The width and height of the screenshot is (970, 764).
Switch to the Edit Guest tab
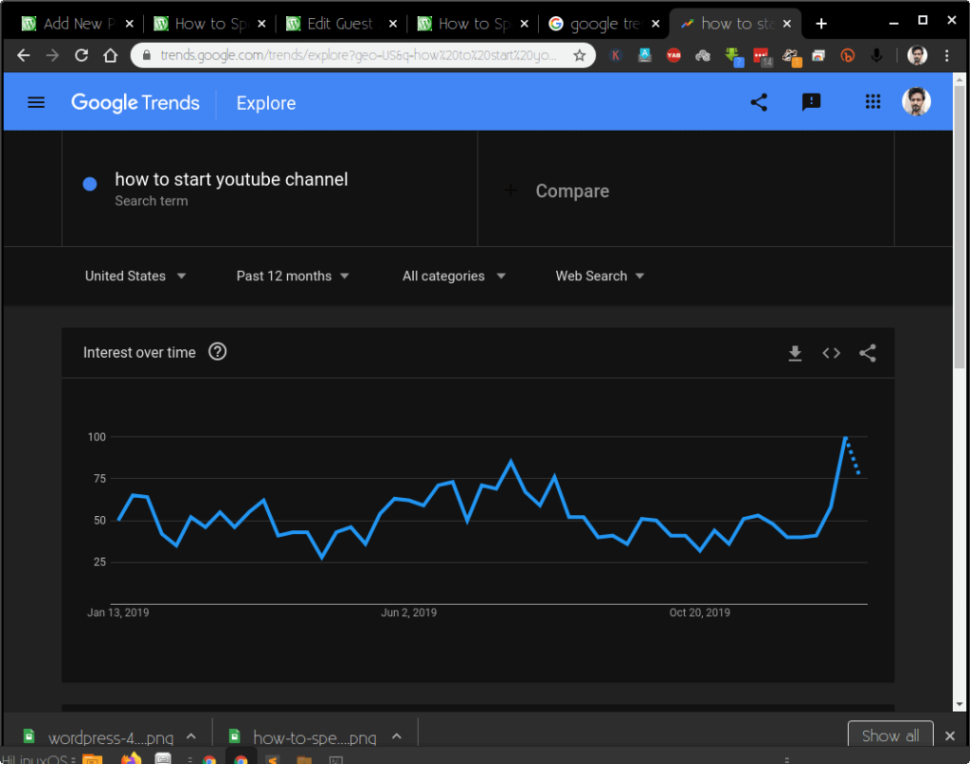[342, 24]
